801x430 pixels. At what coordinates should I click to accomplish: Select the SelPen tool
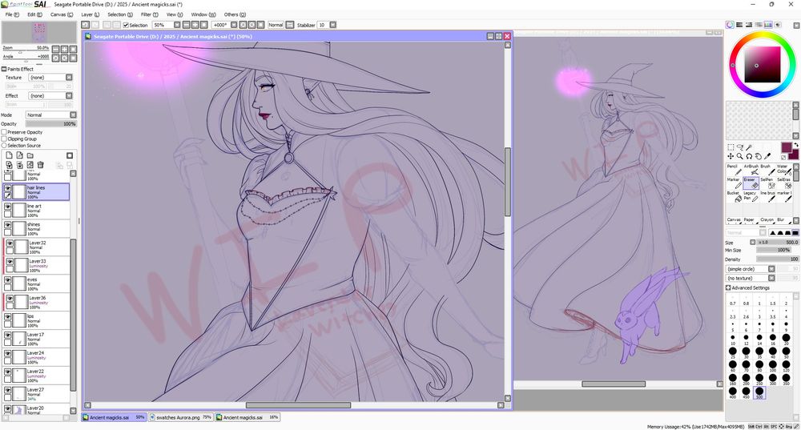pos(767,183)
